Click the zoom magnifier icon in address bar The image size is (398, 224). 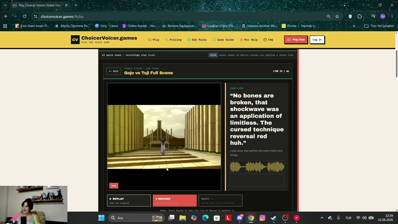pos(329,16)
